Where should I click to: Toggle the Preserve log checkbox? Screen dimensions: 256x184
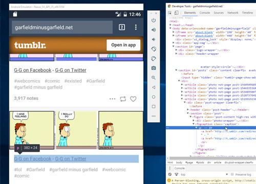click(232, 174)
